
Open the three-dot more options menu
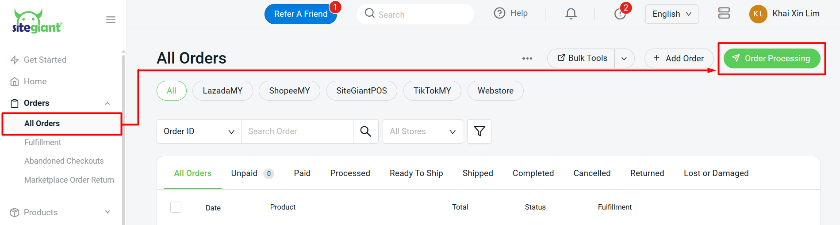pos(527,58)
